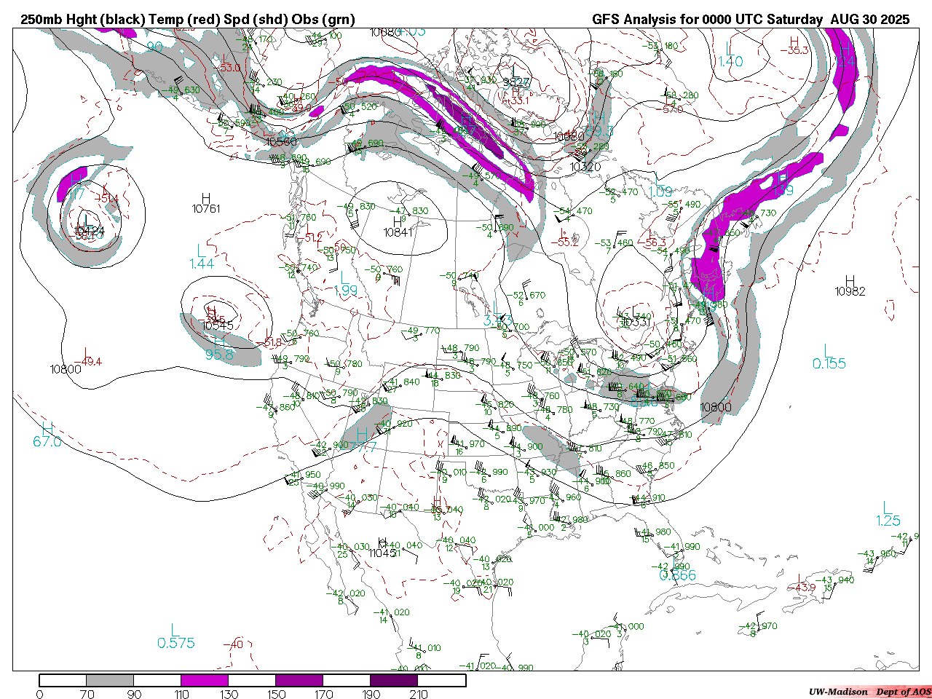Click the white 90–110 legend box
The width and height of the screenshot is (932, 699).
click(x=157, y=680)
